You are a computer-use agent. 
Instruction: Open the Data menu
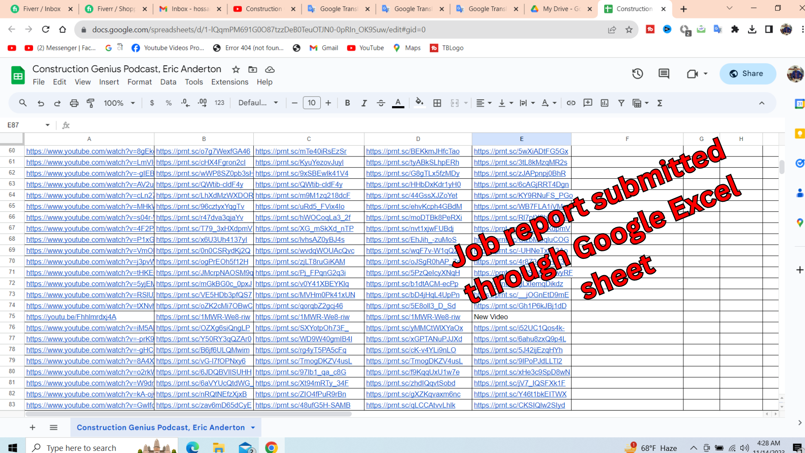168,82
